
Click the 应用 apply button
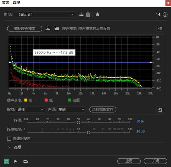click(x=129, y=161)
